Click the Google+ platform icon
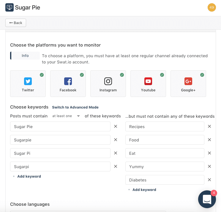Screen dimensions: 221x212 tap(188, 81)
